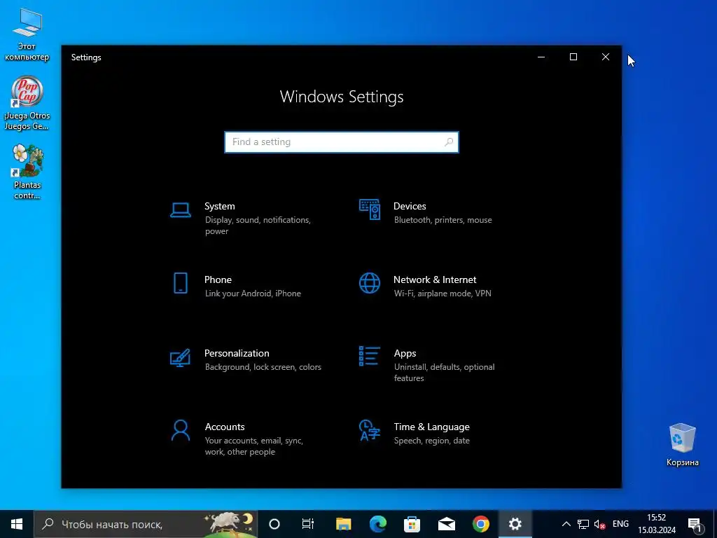The height and width of the screenshot is (538, 717).
Task: Open the Apps list icon
Action: click(x=370, y=356)
